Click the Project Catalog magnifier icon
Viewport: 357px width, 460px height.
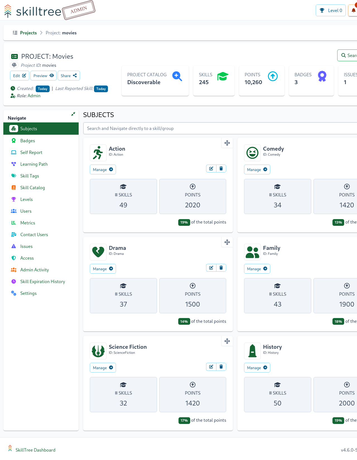177,76
